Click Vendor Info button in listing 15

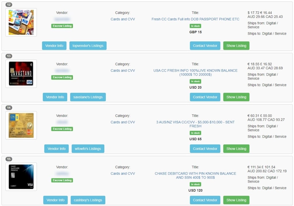[55, 200]
